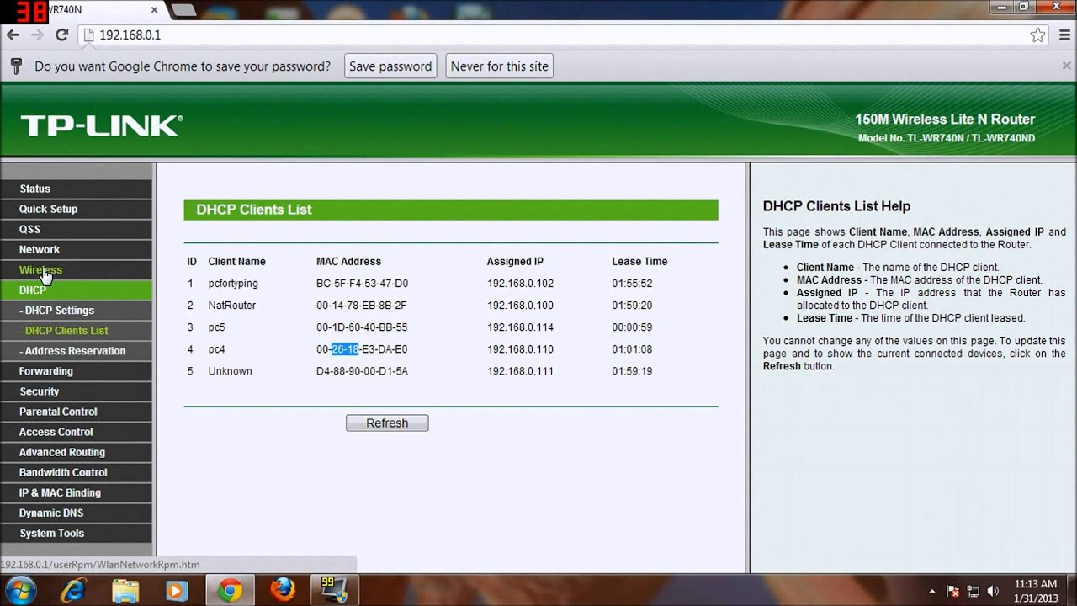Open Internet Explorer from the taskbar

[74, 591]
